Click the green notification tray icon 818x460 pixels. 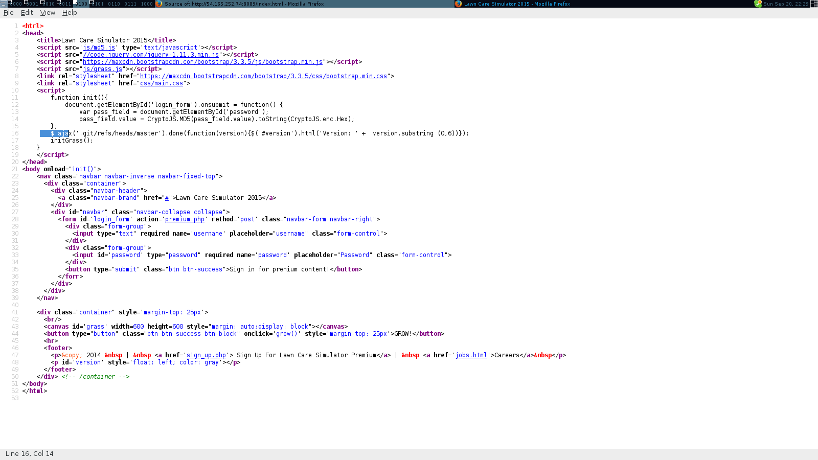(x=758, y=4)
